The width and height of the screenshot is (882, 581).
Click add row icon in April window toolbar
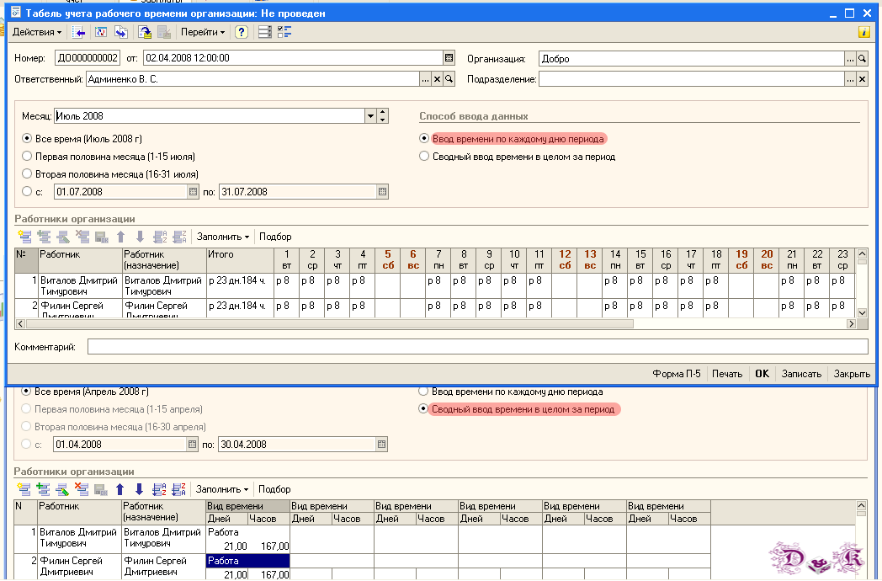24,489
